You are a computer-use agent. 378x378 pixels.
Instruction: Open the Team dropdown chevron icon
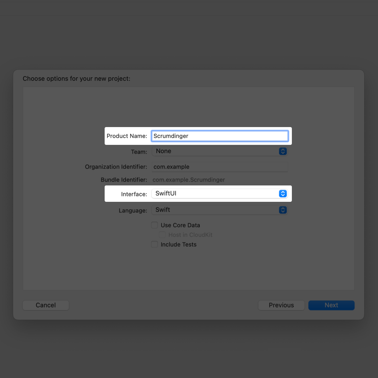282,151
